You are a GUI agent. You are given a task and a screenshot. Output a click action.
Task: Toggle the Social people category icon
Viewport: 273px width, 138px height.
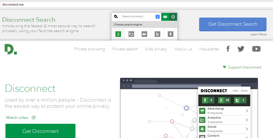(202, 129)
